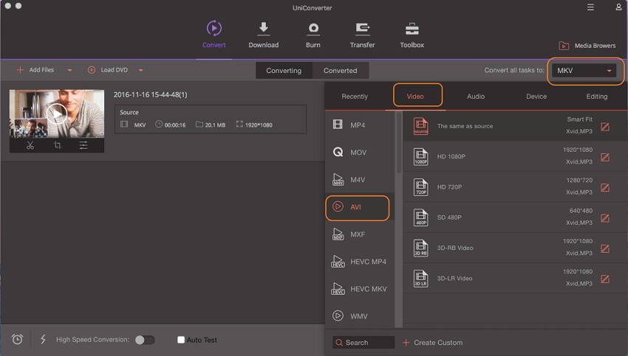Choose M4V format in list
This screenshot has height=356, width=628.
360,180
